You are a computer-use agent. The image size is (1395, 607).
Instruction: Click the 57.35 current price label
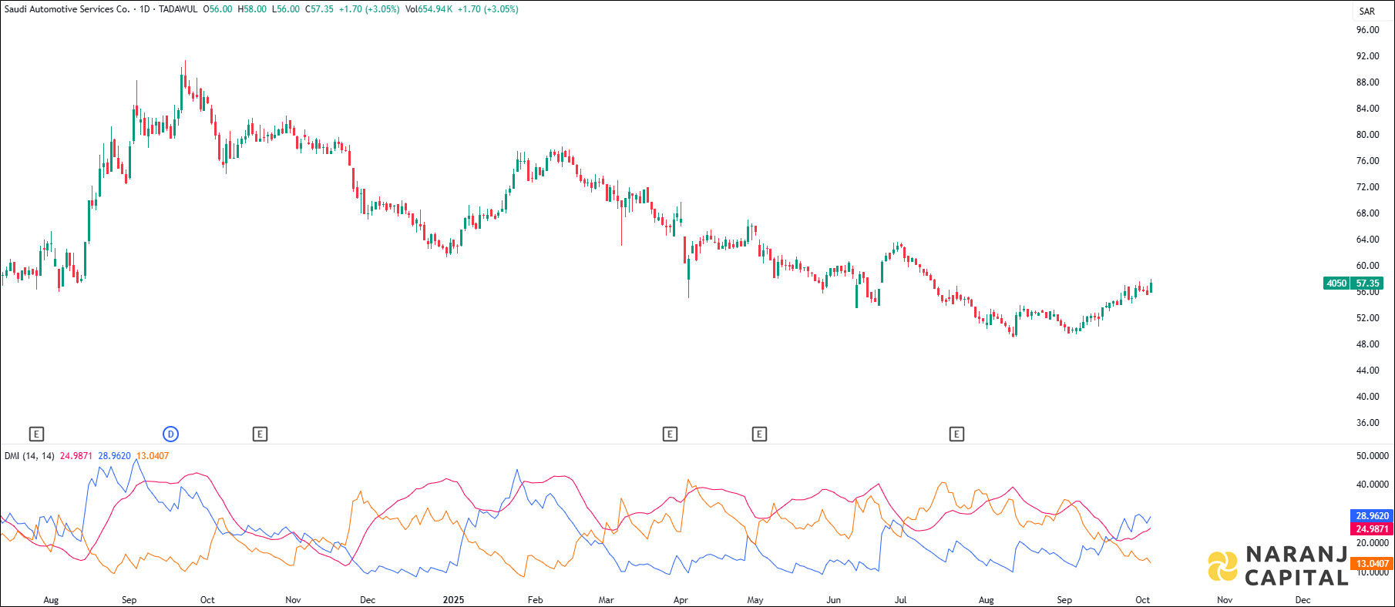[x=1368, y=283]
